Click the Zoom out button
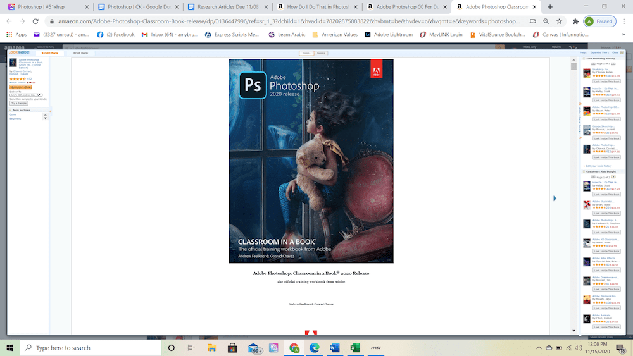Image resolution: width=633 pixels, height=356 pixels. click(306, 53)
